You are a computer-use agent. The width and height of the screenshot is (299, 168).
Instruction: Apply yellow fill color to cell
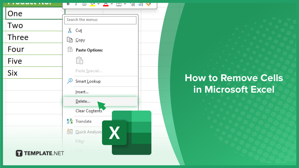point(93,4)
